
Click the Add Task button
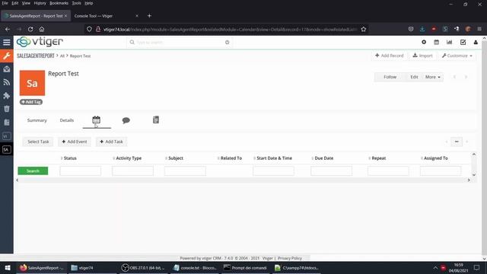[x=112, y=142]
